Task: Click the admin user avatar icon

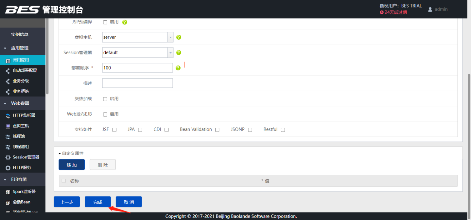Action: click(430, 9)
